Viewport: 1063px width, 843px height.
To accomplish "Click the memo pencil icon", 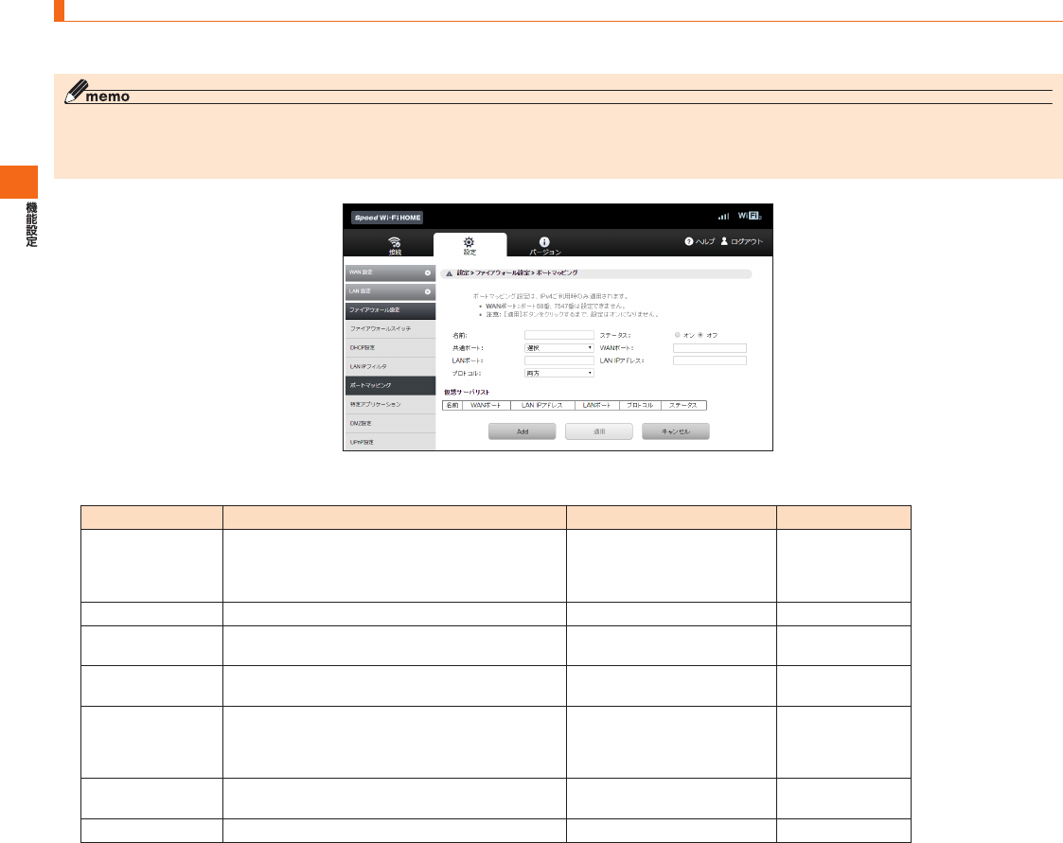I will tap(77, 92).
